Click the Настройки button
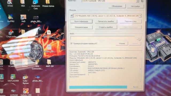This screenshot has width=171, height=96. coord(135,6)
